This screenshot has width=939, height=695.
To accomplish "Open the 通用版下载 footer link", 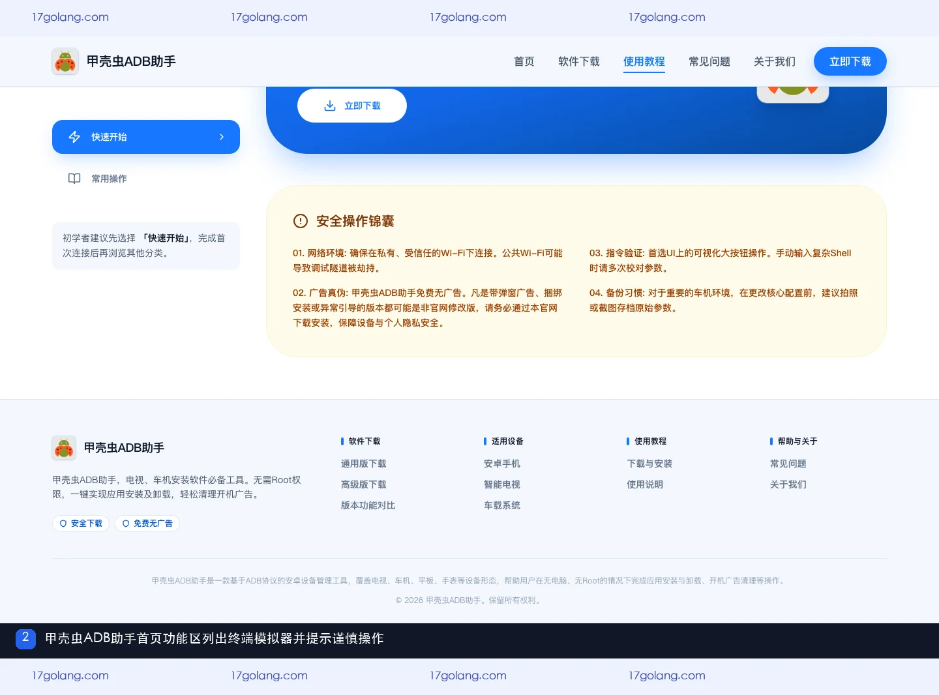I will pos(364,464).
